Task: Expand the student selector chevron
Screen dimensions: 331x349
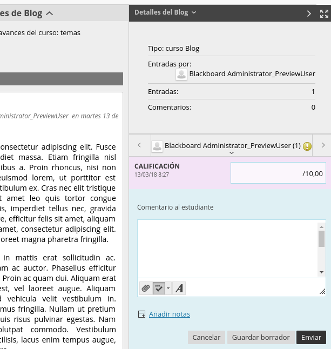Action: pyautogui.click(x=232, y=153)
